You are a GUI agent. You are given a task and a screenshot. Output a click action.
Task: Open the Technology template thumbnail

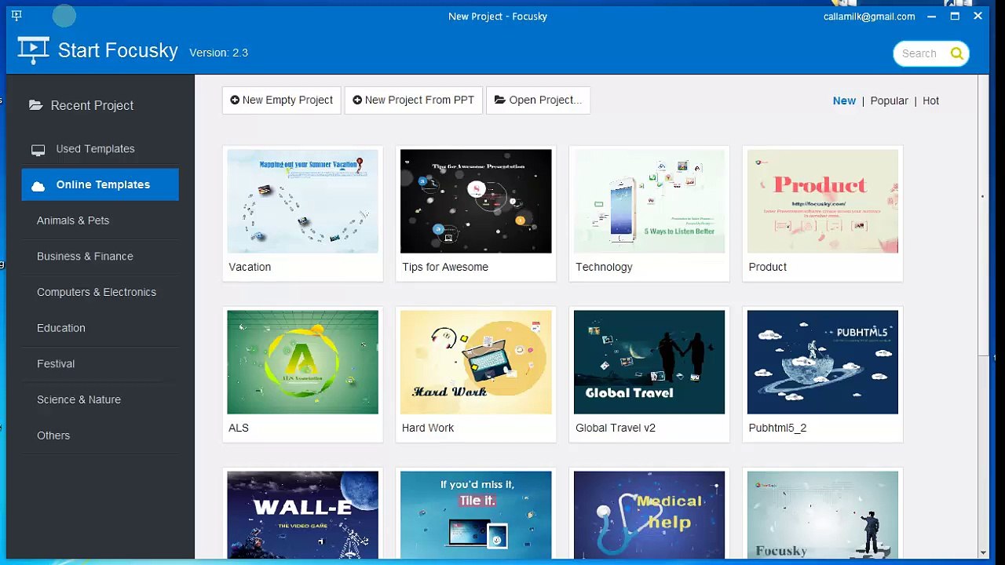649,201
